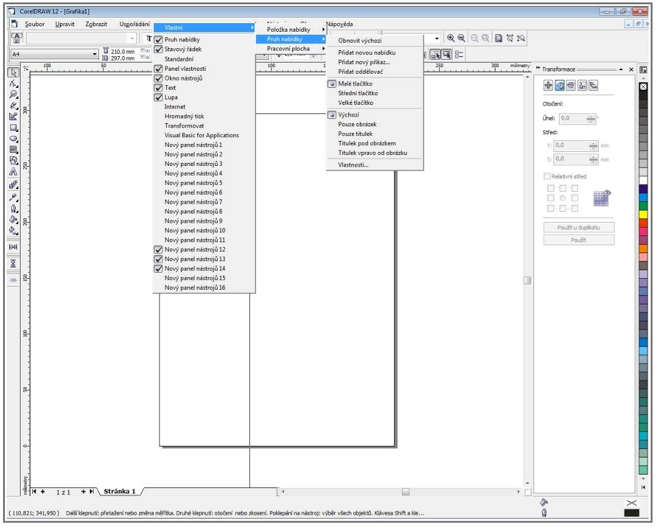Click the Zoom Out magnifier icon

pos(462,38)
